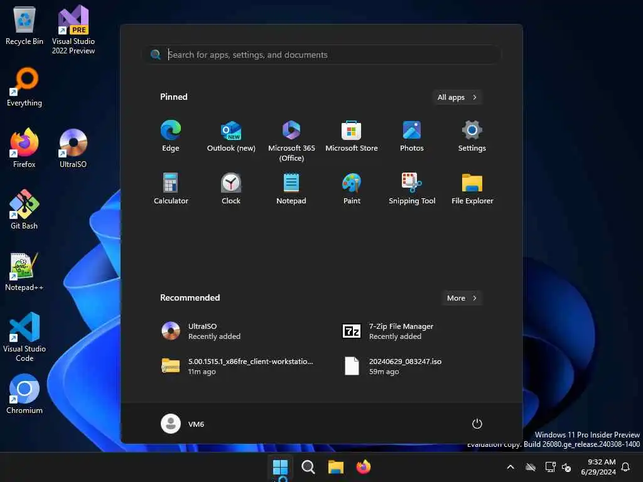This screenshot has height=482, width=643.
Task: Open the Clock app
Action: [x=231, y=189]
